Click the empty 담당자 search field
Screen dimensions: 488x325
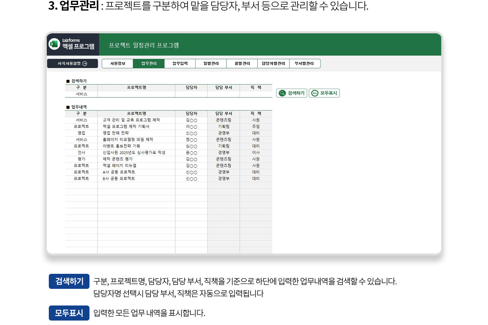[192, 94]
